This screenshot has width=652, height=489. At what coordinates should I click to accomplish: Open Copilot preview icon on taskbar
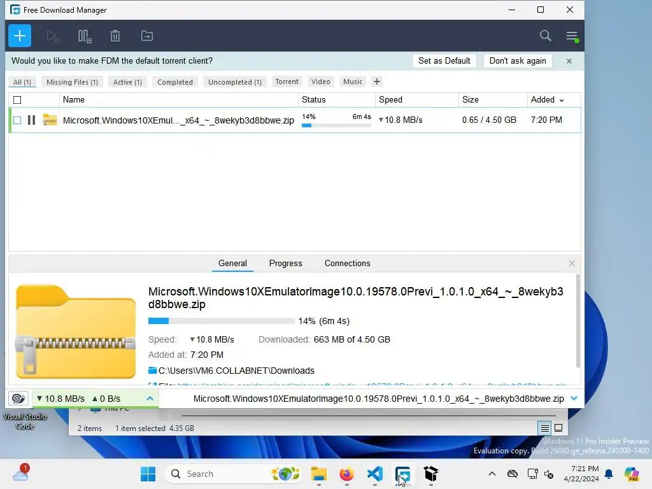pos(632,474)
